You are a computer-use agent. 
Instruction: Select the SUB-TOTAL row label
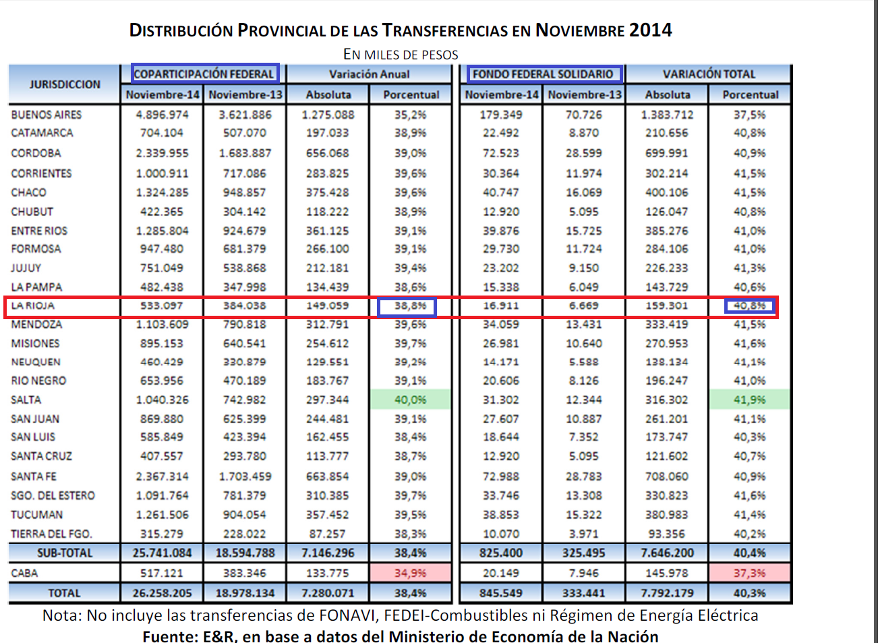pos(65,553)
